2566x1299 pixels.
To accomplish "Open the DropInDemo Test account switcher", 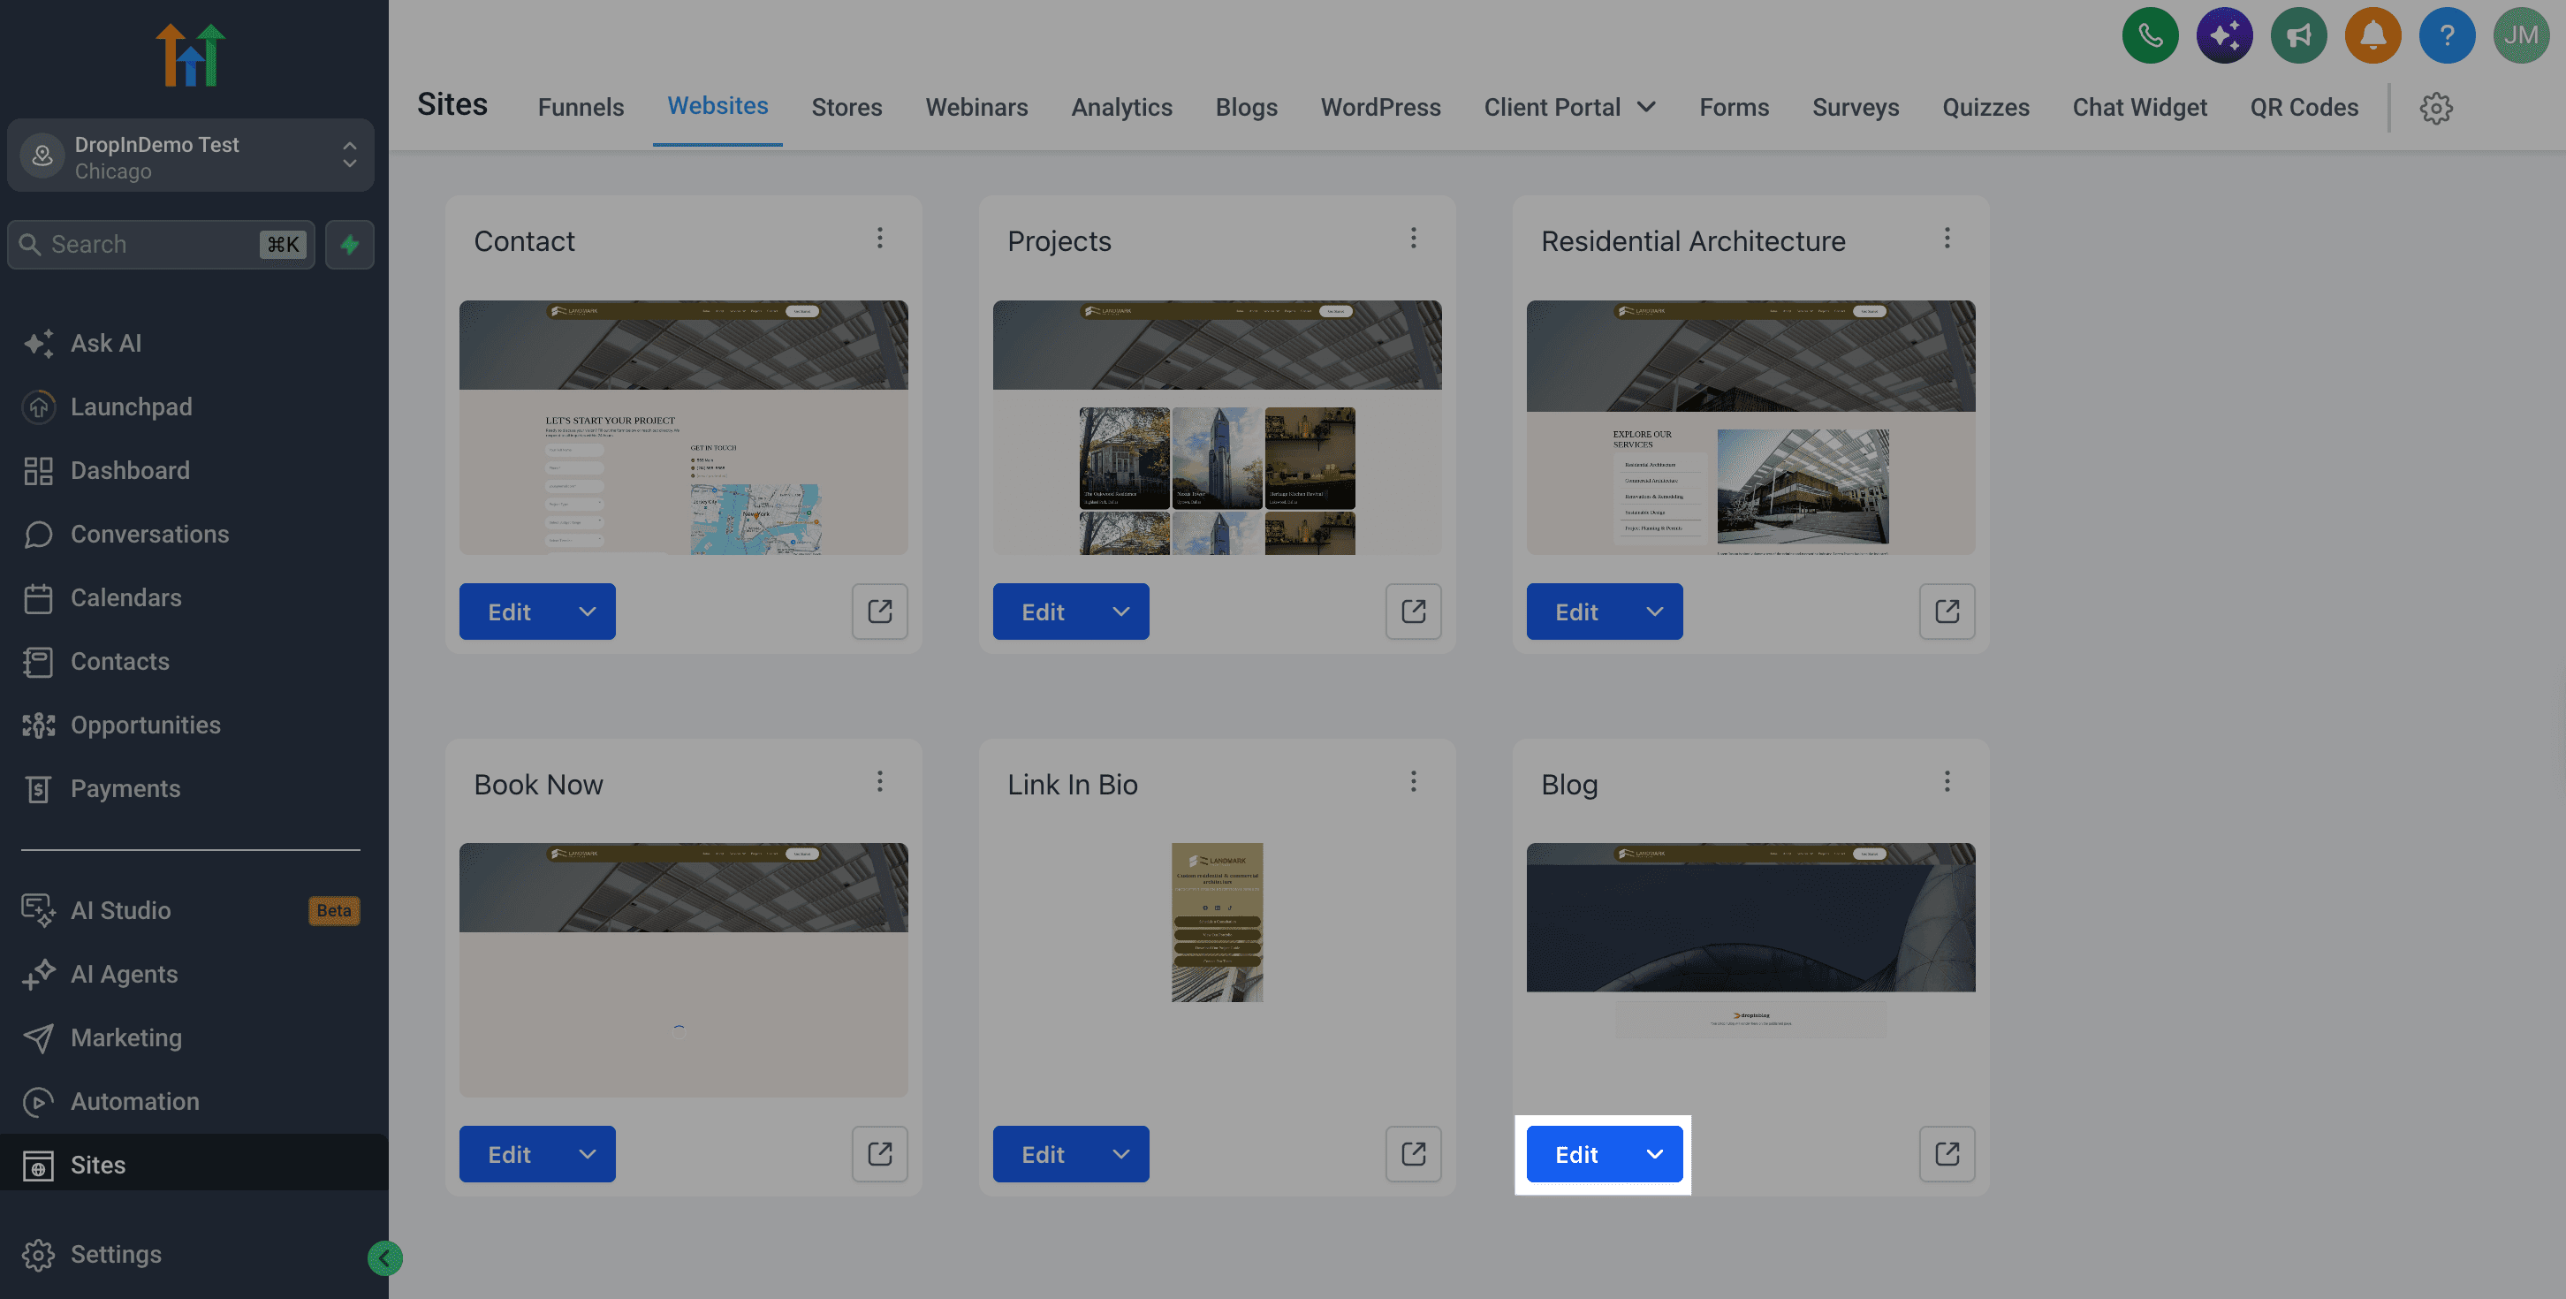I will click(190, 156).
